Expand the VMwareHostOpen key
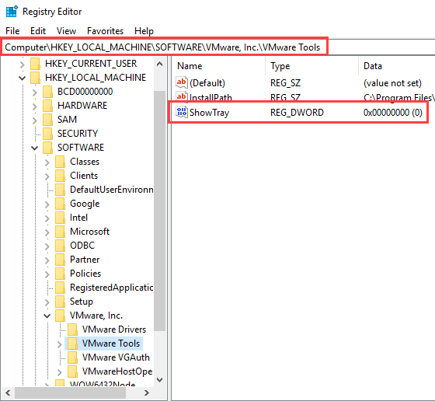The height and width of the screenshot is (401, 435). tap(59, 372)
